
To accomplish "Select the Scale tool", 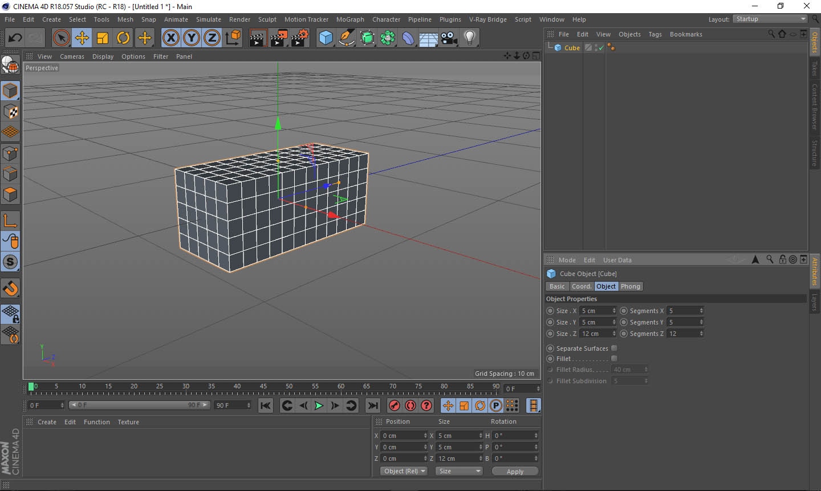I will point(103,38).
